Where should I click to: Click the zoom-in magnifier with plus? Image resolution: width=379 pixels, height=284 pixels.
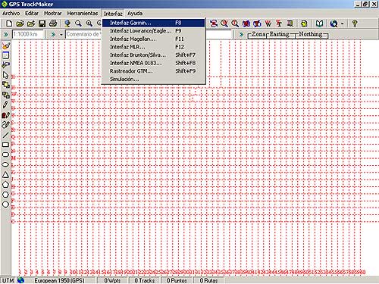(x=89, y=23)
